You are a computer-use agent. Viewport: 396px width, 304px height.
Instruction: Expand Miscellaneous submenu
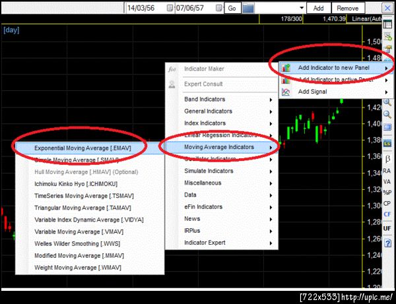(222, 183)
